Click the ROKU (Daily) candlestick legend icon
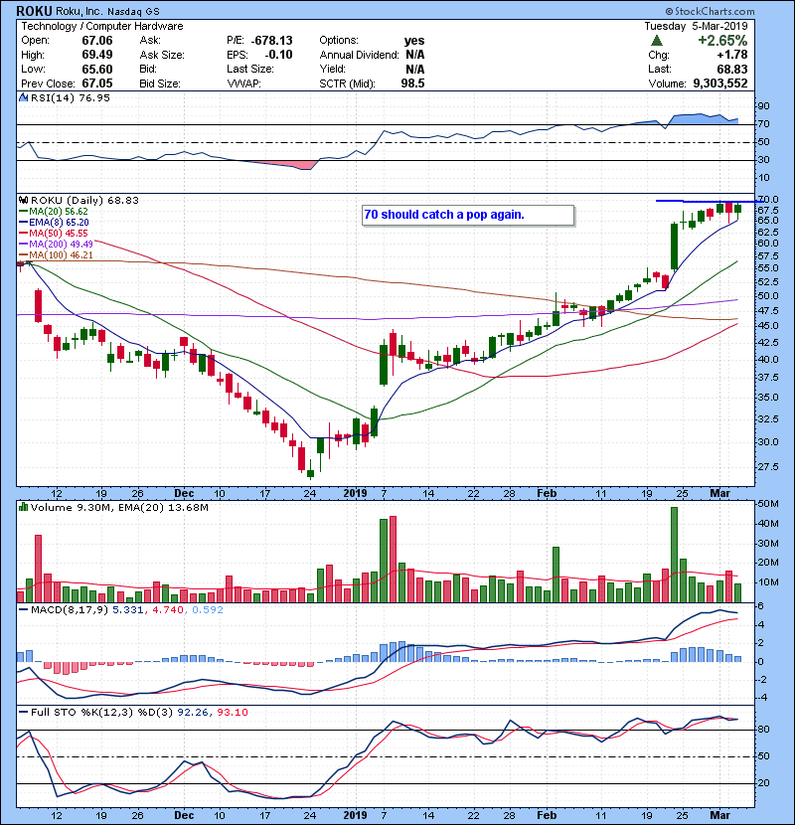Screen dimensions: 795x825 click(22, 200)
